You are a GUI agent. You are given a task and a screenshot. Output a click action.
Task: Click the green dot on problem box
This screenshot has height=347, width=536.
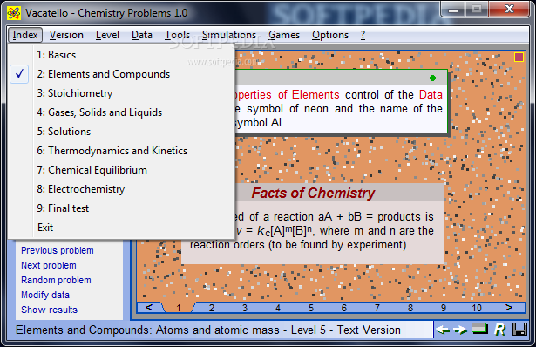pos(432,78)
